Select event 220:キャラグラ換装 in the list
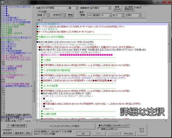172x138 pixels. click(x=16, y=117)
